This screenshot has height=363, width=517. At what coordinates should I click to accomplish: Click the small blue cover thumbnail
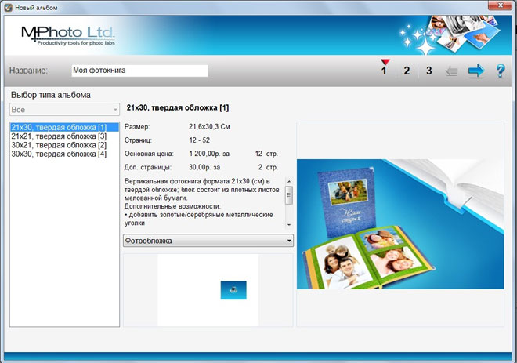point(233,290)
